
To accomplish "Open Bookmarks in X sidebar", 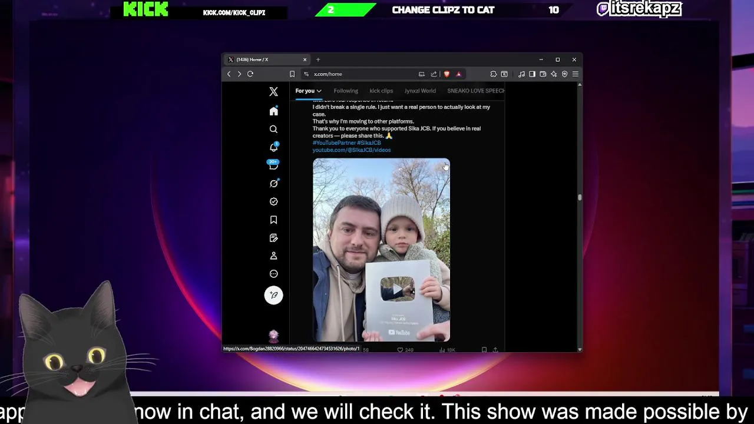I will click(273, 220).
